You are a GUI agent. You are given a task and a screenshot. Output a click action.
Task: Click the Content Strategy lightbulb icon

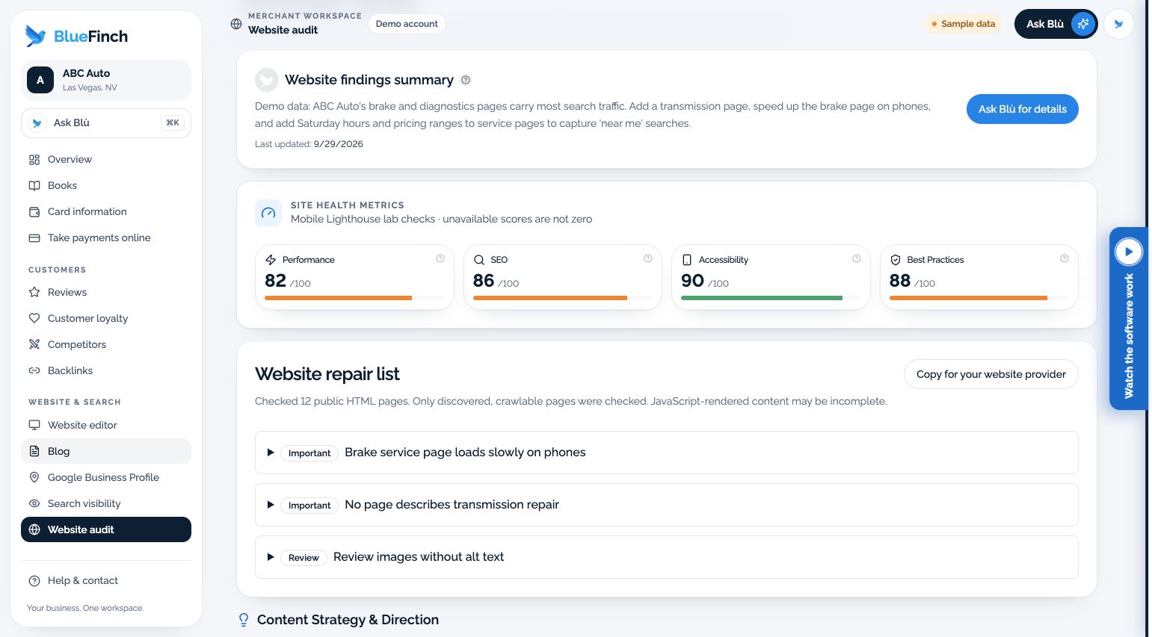pyautogui.click(x=243, y=620)
